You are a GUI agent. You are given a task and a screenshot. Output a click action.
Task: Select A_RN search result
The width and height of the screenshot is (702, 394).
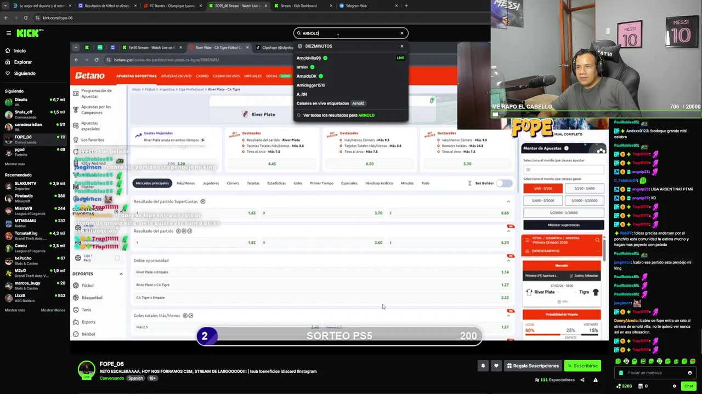pos(351,94)
